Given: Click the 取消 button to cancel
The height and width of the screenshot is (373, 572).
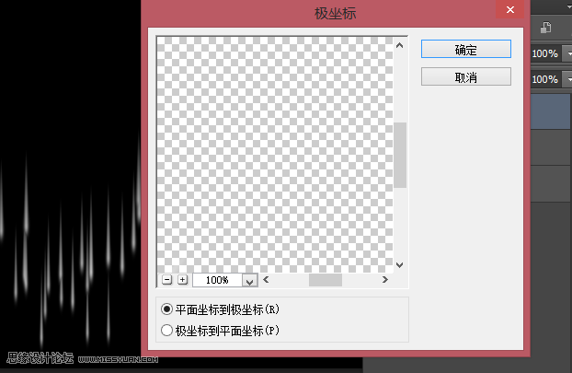Looking at the screenshot, I should [x=465, y=77].
